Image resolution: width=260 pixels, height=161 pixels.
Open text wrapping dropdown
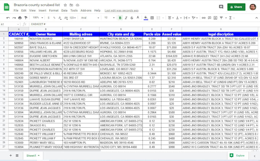click(x=187, y=18)
